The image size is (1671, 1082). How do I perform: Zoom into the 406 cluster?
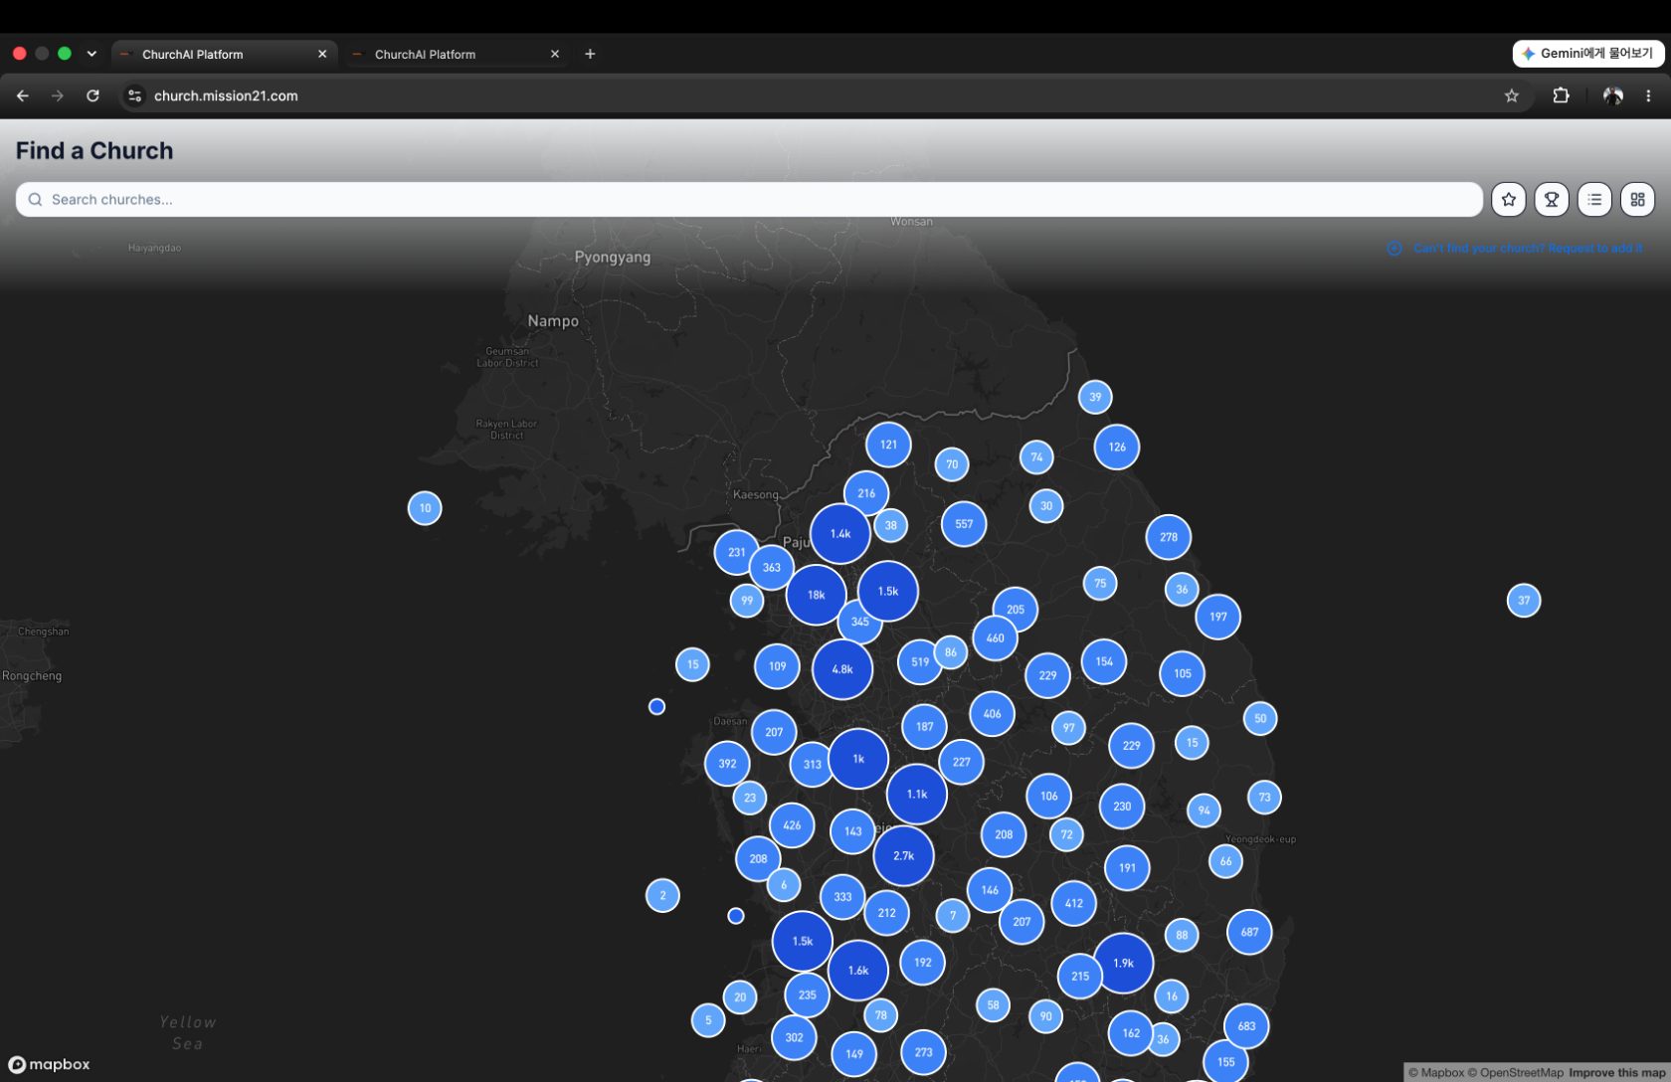tap(992, 714)
